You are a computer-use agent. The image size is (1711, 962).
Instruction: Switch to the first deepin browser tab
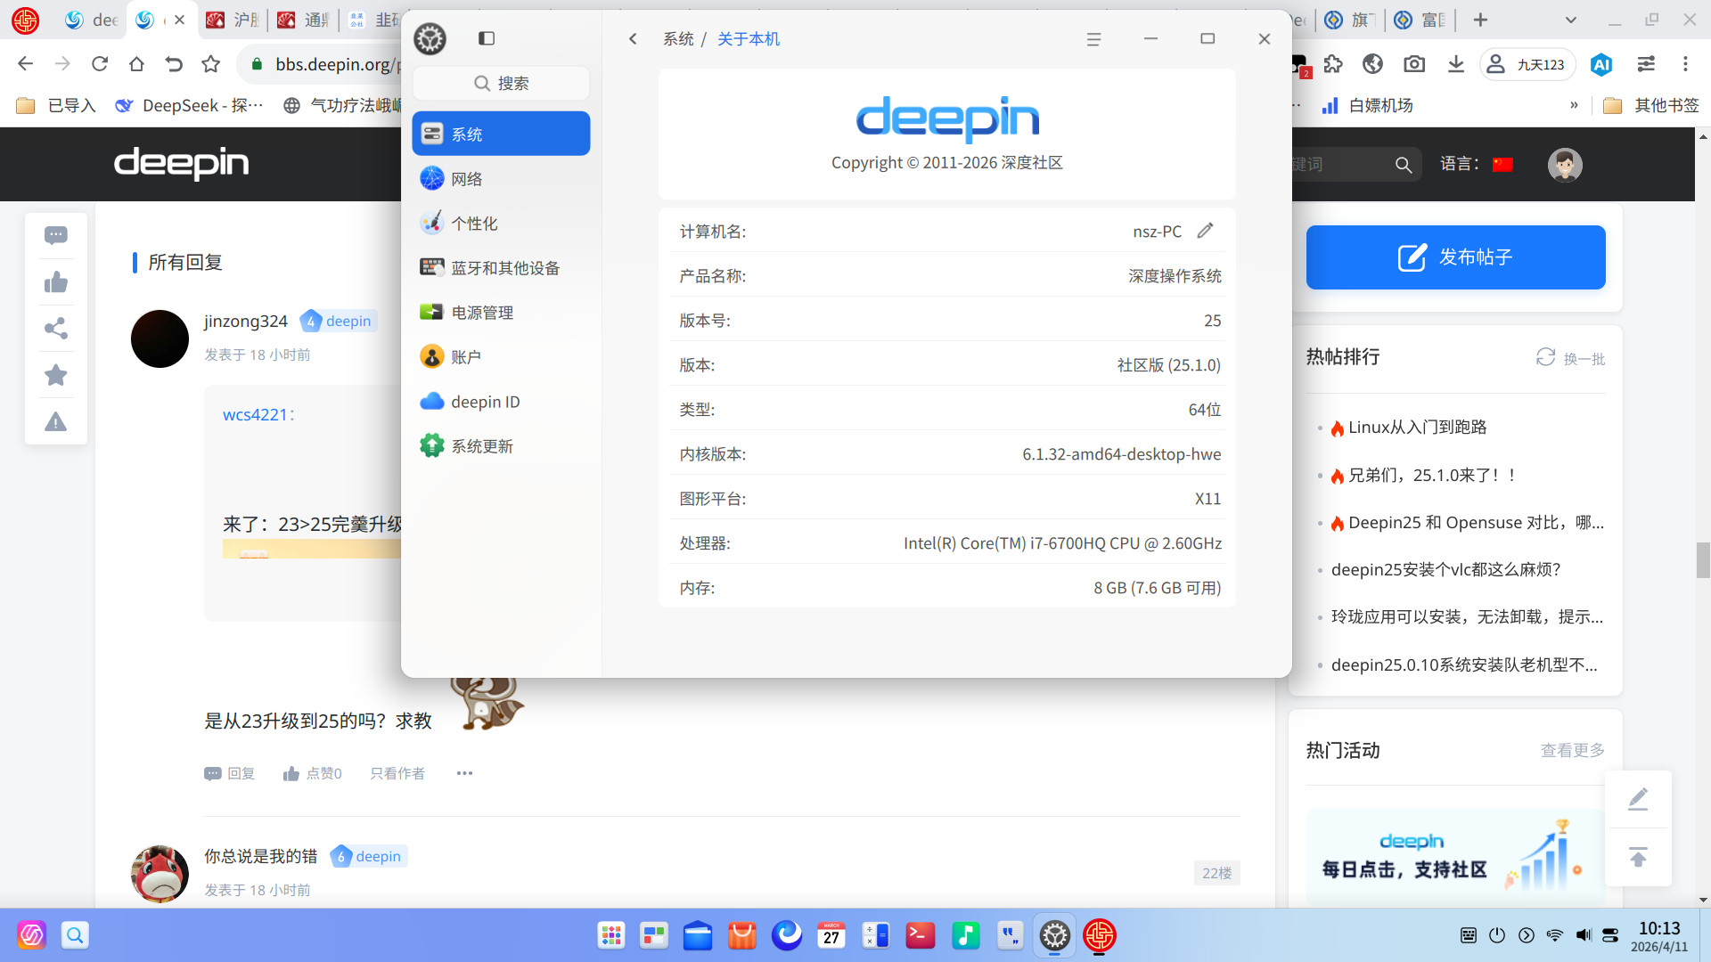pyautogui.click(x=89, y=20)
